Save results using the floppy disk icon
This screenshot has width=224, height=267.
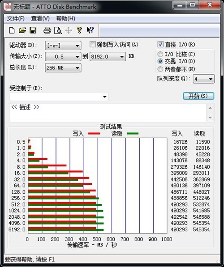pyautogui.click(x=33, y=30)
